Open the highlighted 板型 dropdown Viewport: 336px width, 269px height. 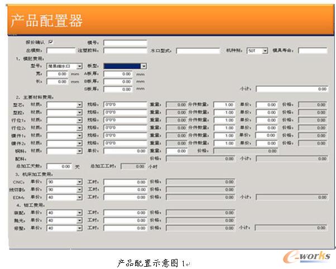click(143, 66)
